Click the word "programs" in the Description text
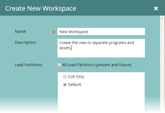Image resolution: width=165 pixels, height=113 pixels. [x=117, y=43]
